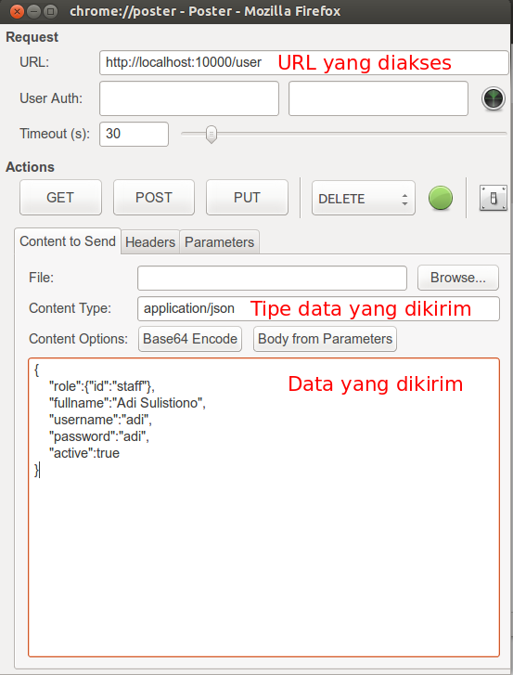The width and height of the screenshot is (513, 675).
Task: Click the POST action button
Action: tap(154, 197)
